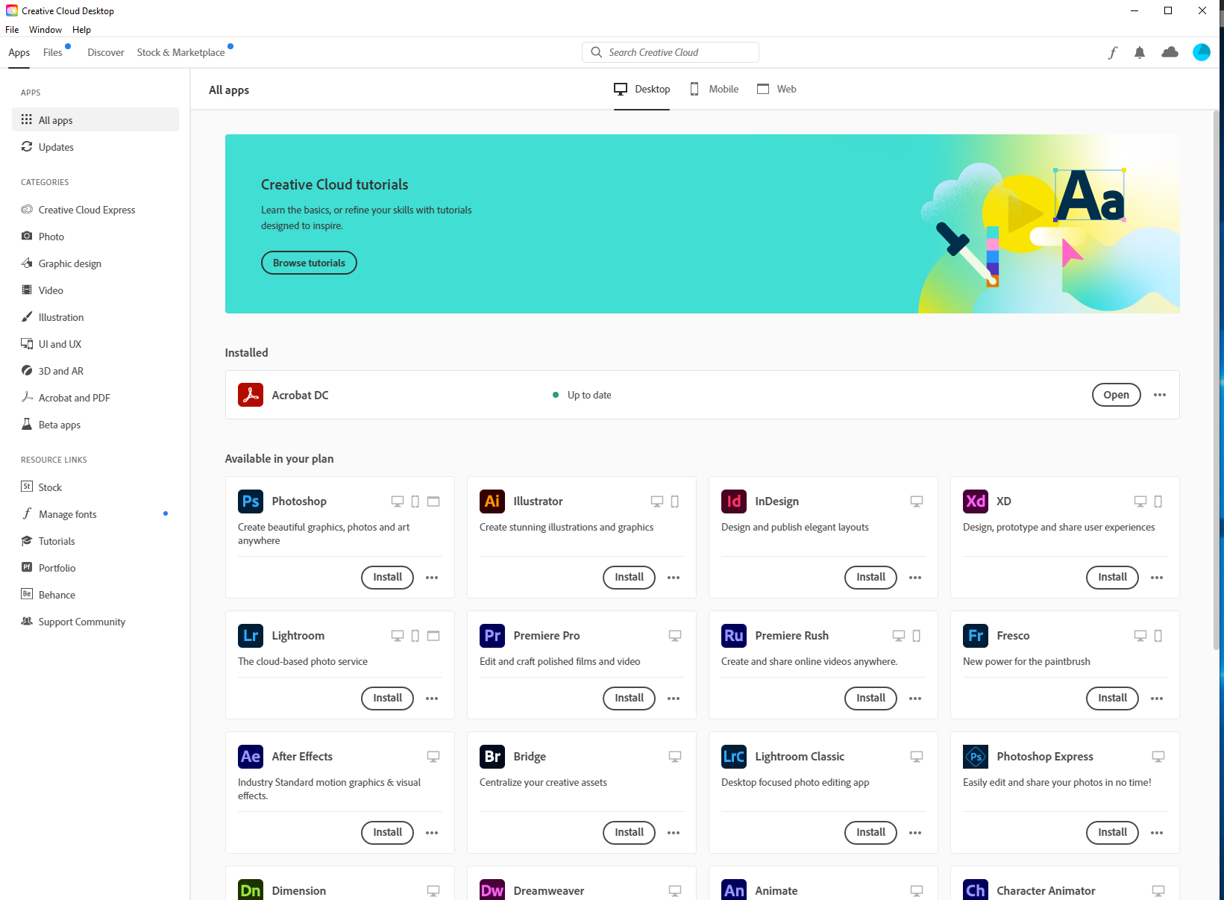1224x900 pixels.
Task: Open more actions menu for InDesign
Action: click(915, 578)
